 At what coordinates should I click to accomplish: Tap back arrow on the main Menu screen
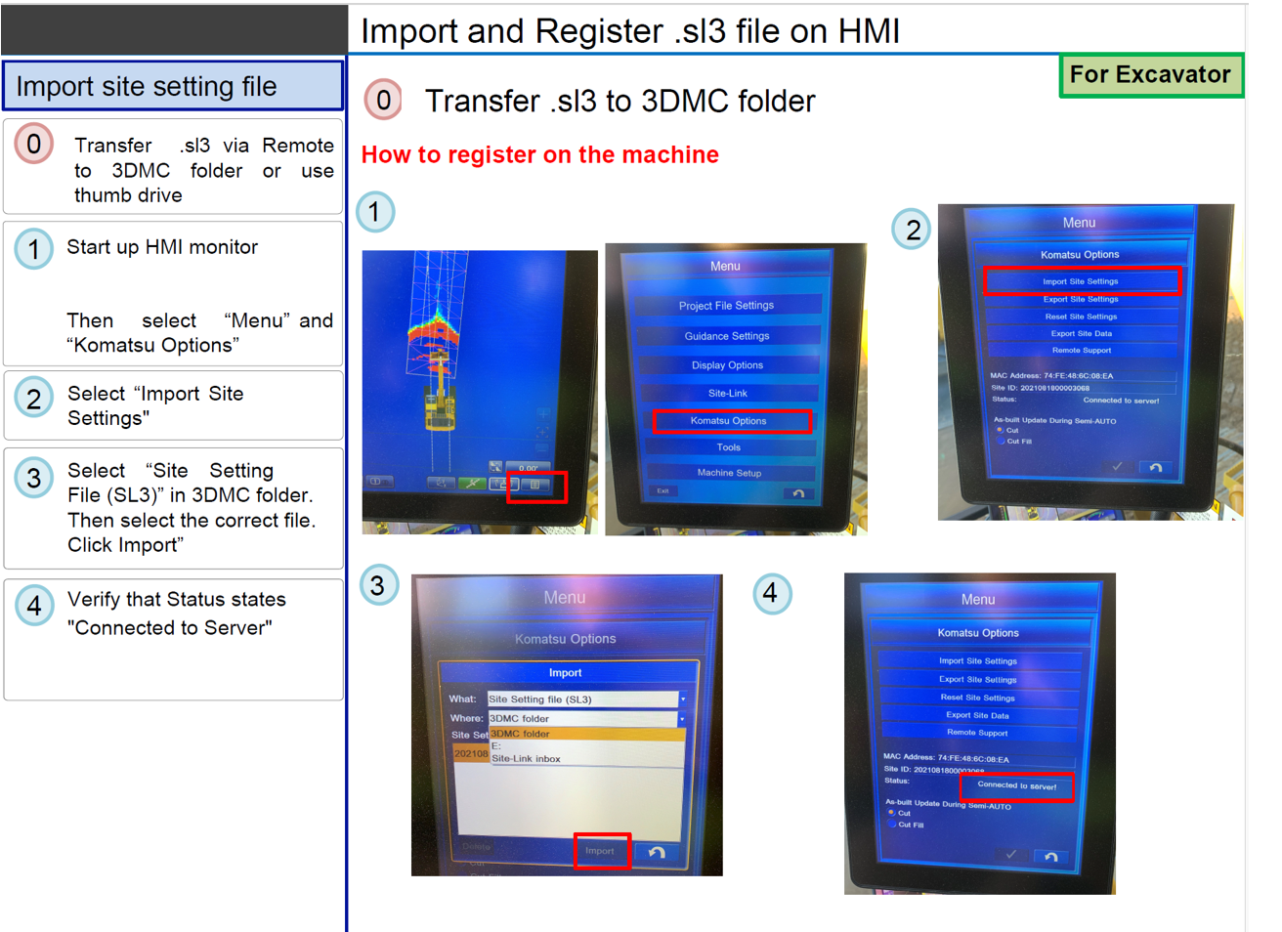798,493
